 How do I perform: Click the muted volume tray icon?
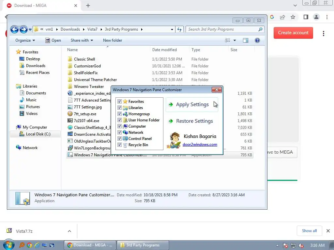(301, 245)
